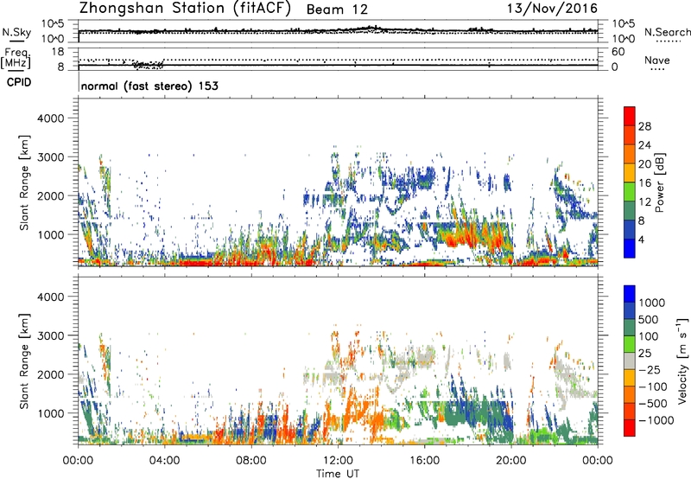Click "3000" tick on the velocity panel
This screenshot has height=479, width=691.
50,335
